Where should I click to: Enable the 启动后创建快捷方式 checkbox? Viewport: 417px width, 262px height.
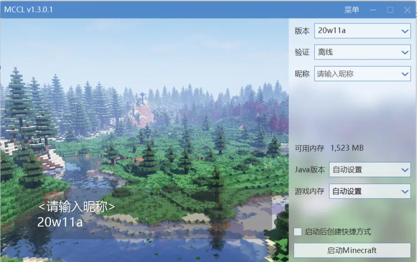[297, 232]
